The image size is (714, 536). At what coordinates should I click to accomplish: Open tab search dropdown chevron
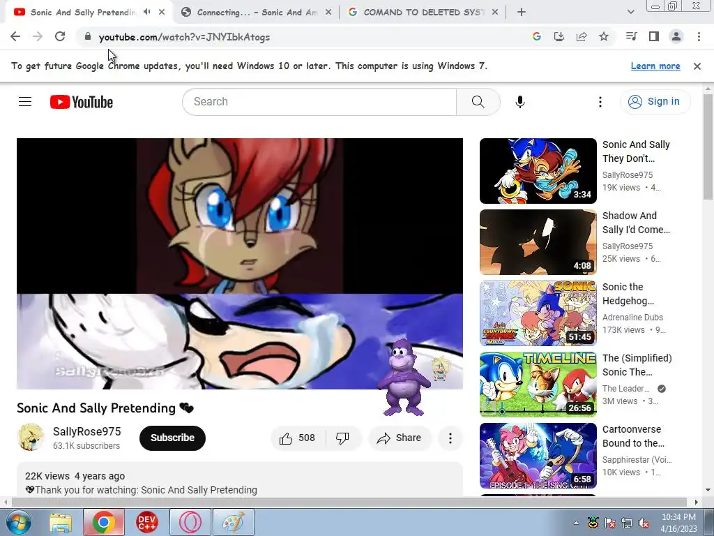pyautogui.click(x=630, y=13)
